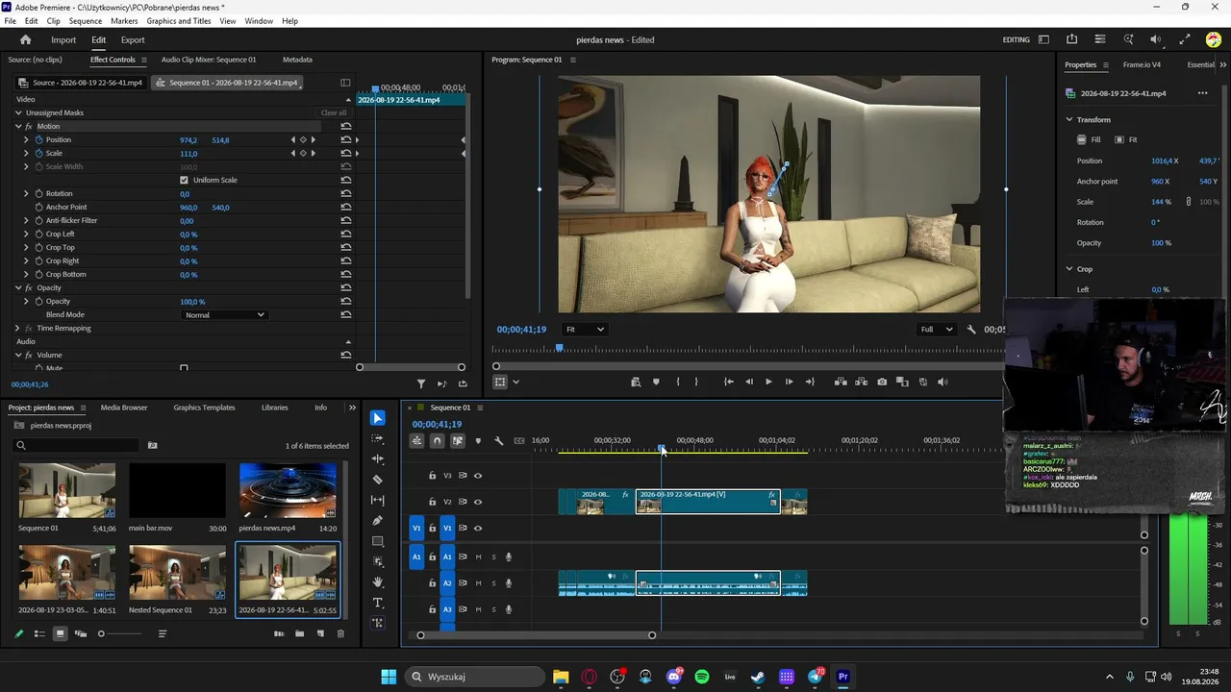Collapse the Motion effect section
The width and height of the screenshot is (1231, 692).
[17, 127]
